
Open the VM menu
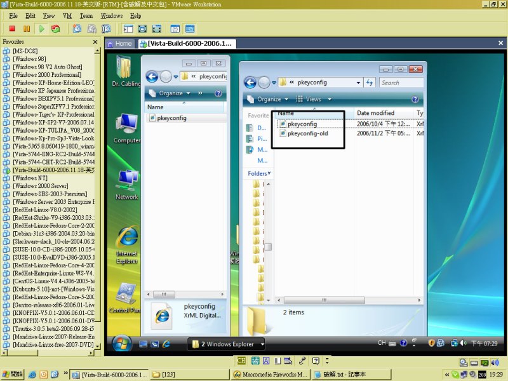click(x=67, y=16)
